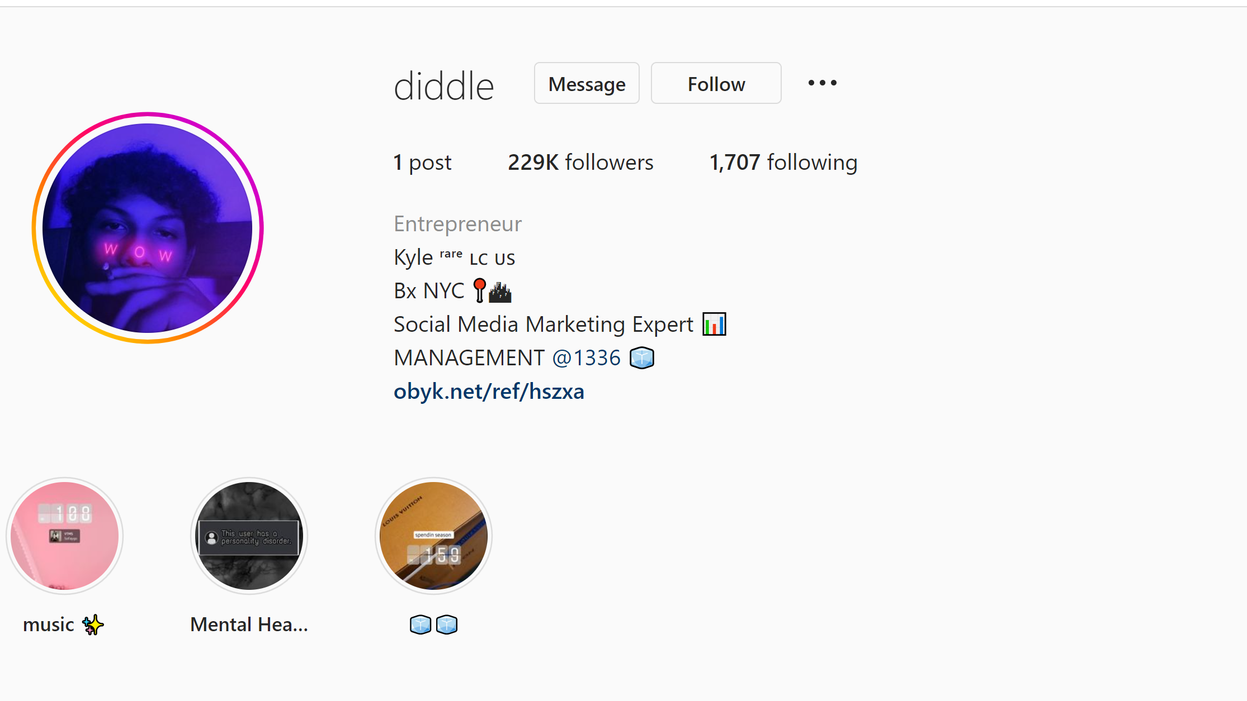
Task: Click the Entrepreneur category label
Action: click(457, 224)
